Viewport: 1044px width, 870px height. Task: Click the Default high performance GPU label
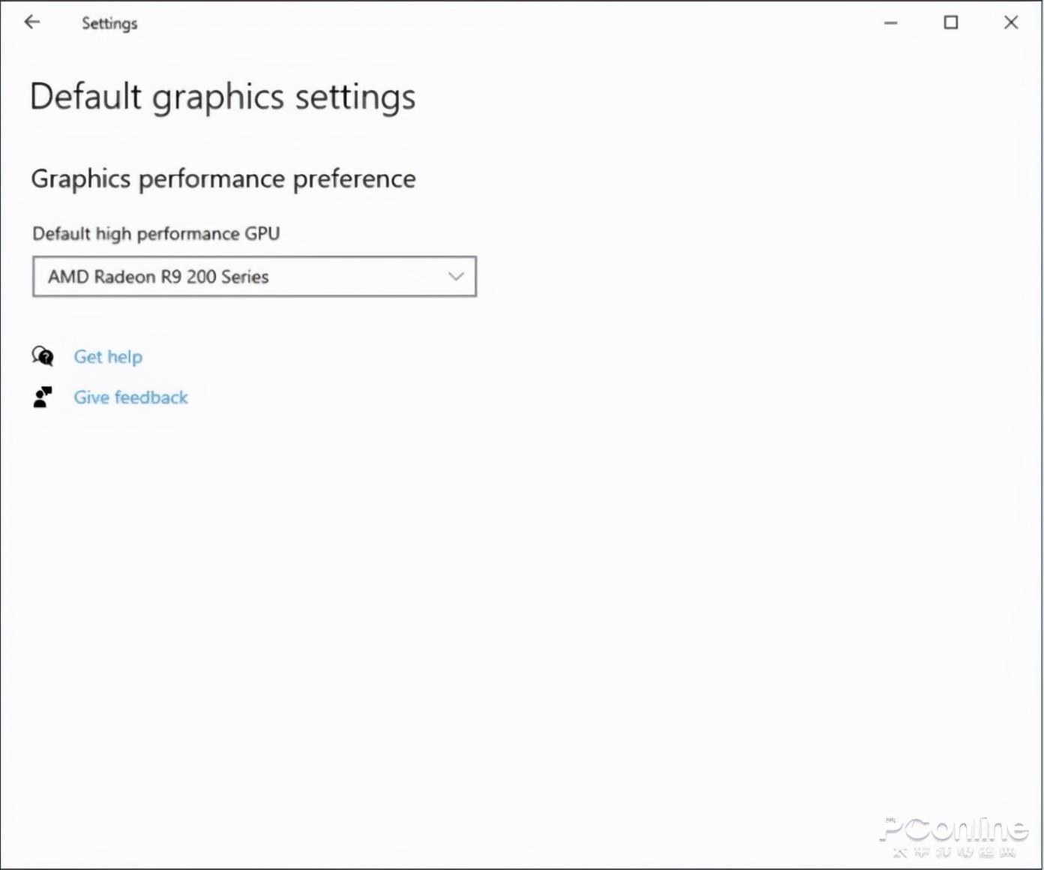(x=156, y=234)
